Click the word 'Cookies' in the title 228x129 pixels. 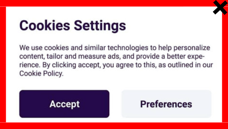pyautogui.click(x=45, y=25)
